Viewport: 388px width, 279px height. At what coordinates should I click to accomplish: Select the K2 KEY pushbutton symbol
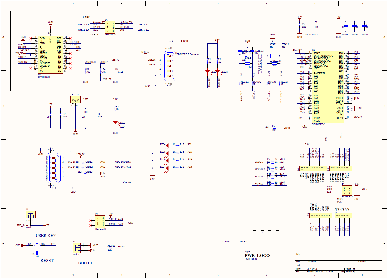point(37,245)
